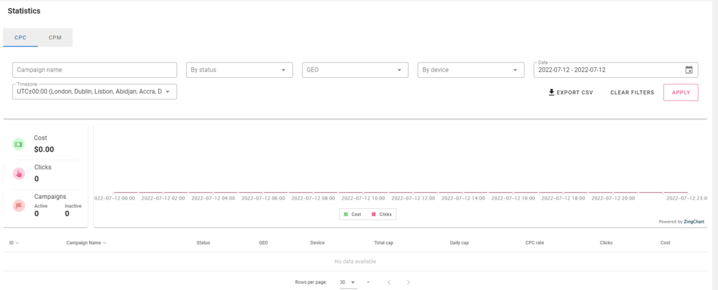The width and height of the screenshot is (718, 290).
Task: Click the Device column header
Action: pos(317,243)
